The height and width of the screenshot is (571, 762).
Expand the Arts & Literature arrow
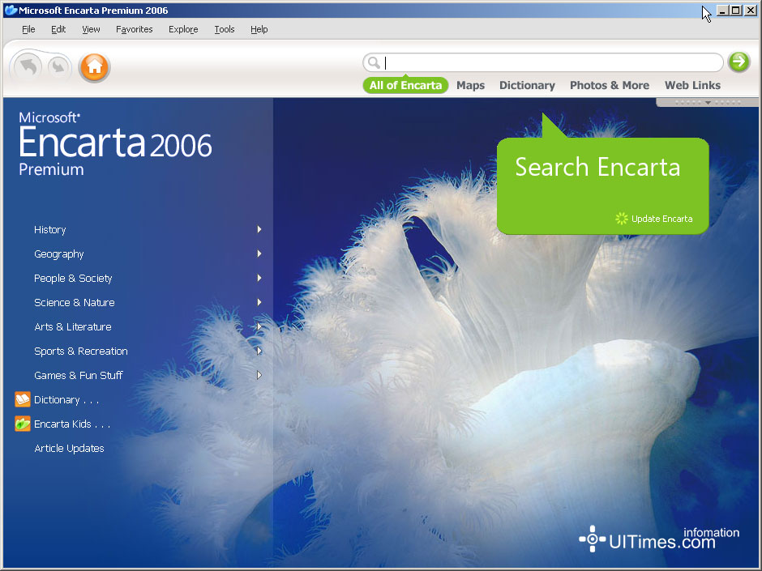[259, 326]
